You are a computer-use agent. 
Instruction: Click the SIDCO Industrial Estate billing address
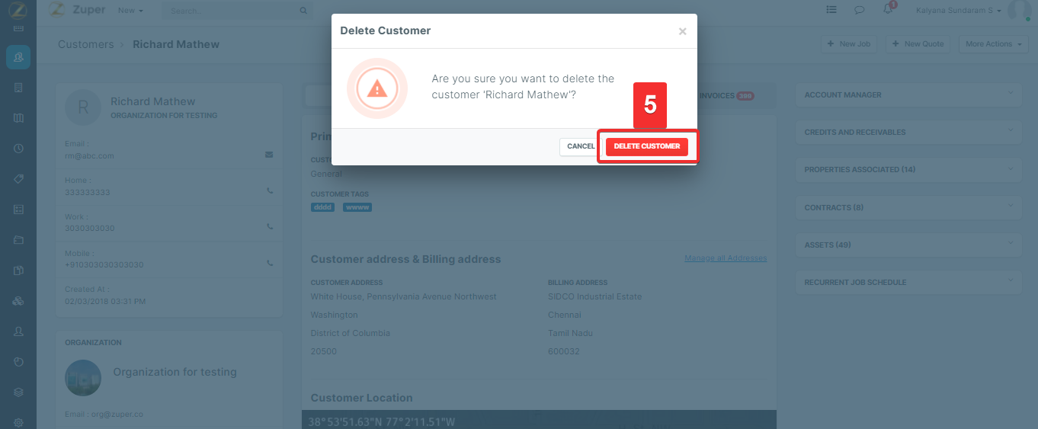pyautogui.click(x=594, y=296)
